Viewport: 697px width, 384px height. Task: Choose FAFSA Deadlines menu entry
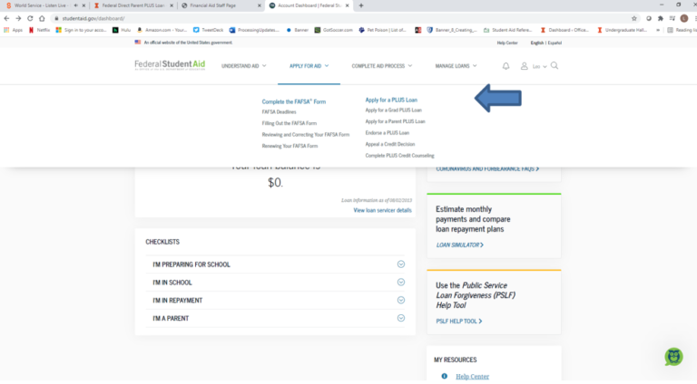(279, 112)
